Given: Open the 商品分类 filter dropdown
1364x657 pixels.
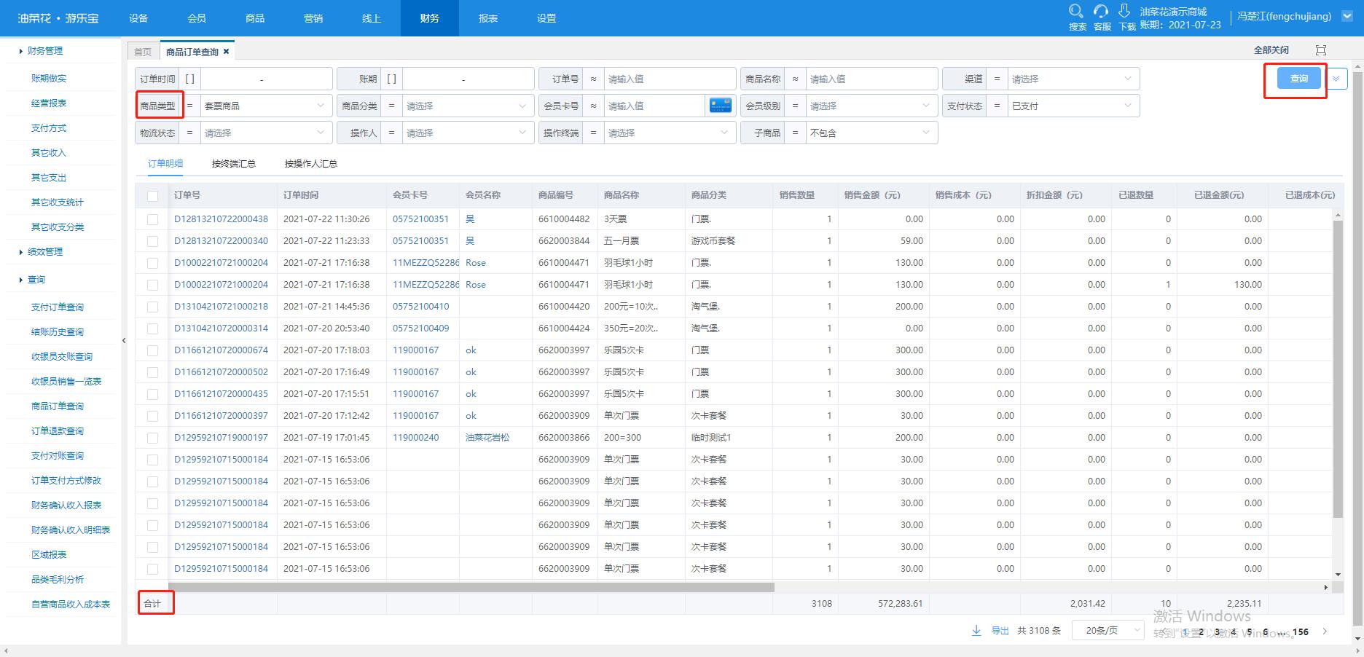Looking at the screenshot, I should coord(468,106).
